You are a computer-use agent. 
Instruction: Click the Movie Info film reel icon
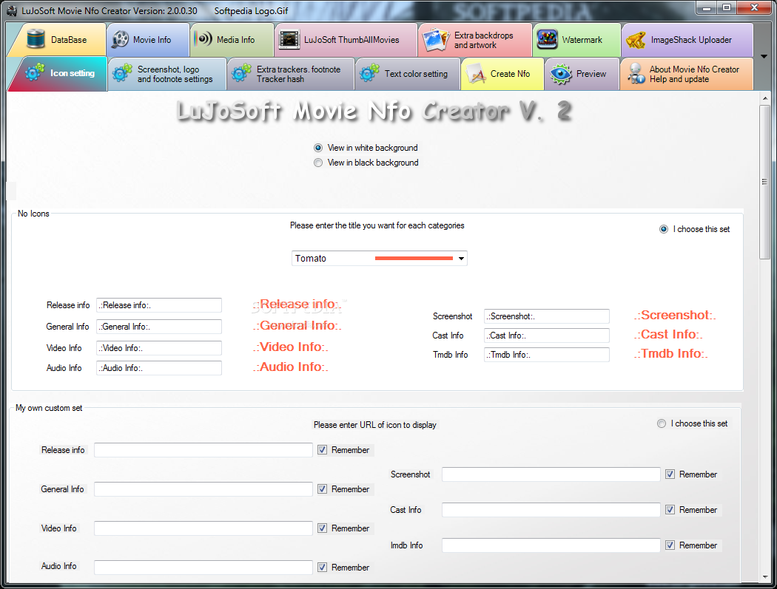point(120,40)
